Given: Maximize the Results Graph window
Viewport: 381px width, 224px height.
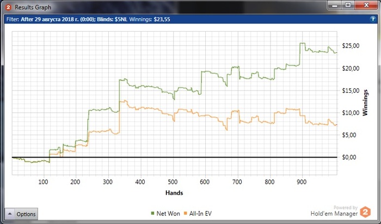Looking at the screenshot, I should coord(348,5).
